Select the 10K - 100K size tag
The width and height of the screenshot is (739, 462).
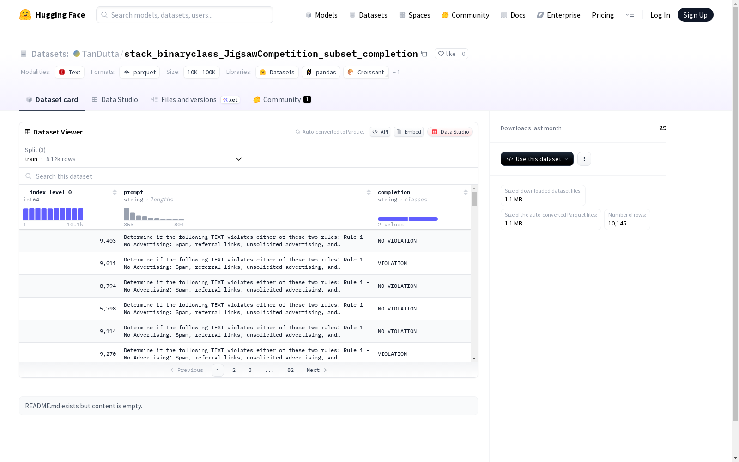tap(201, 72)
